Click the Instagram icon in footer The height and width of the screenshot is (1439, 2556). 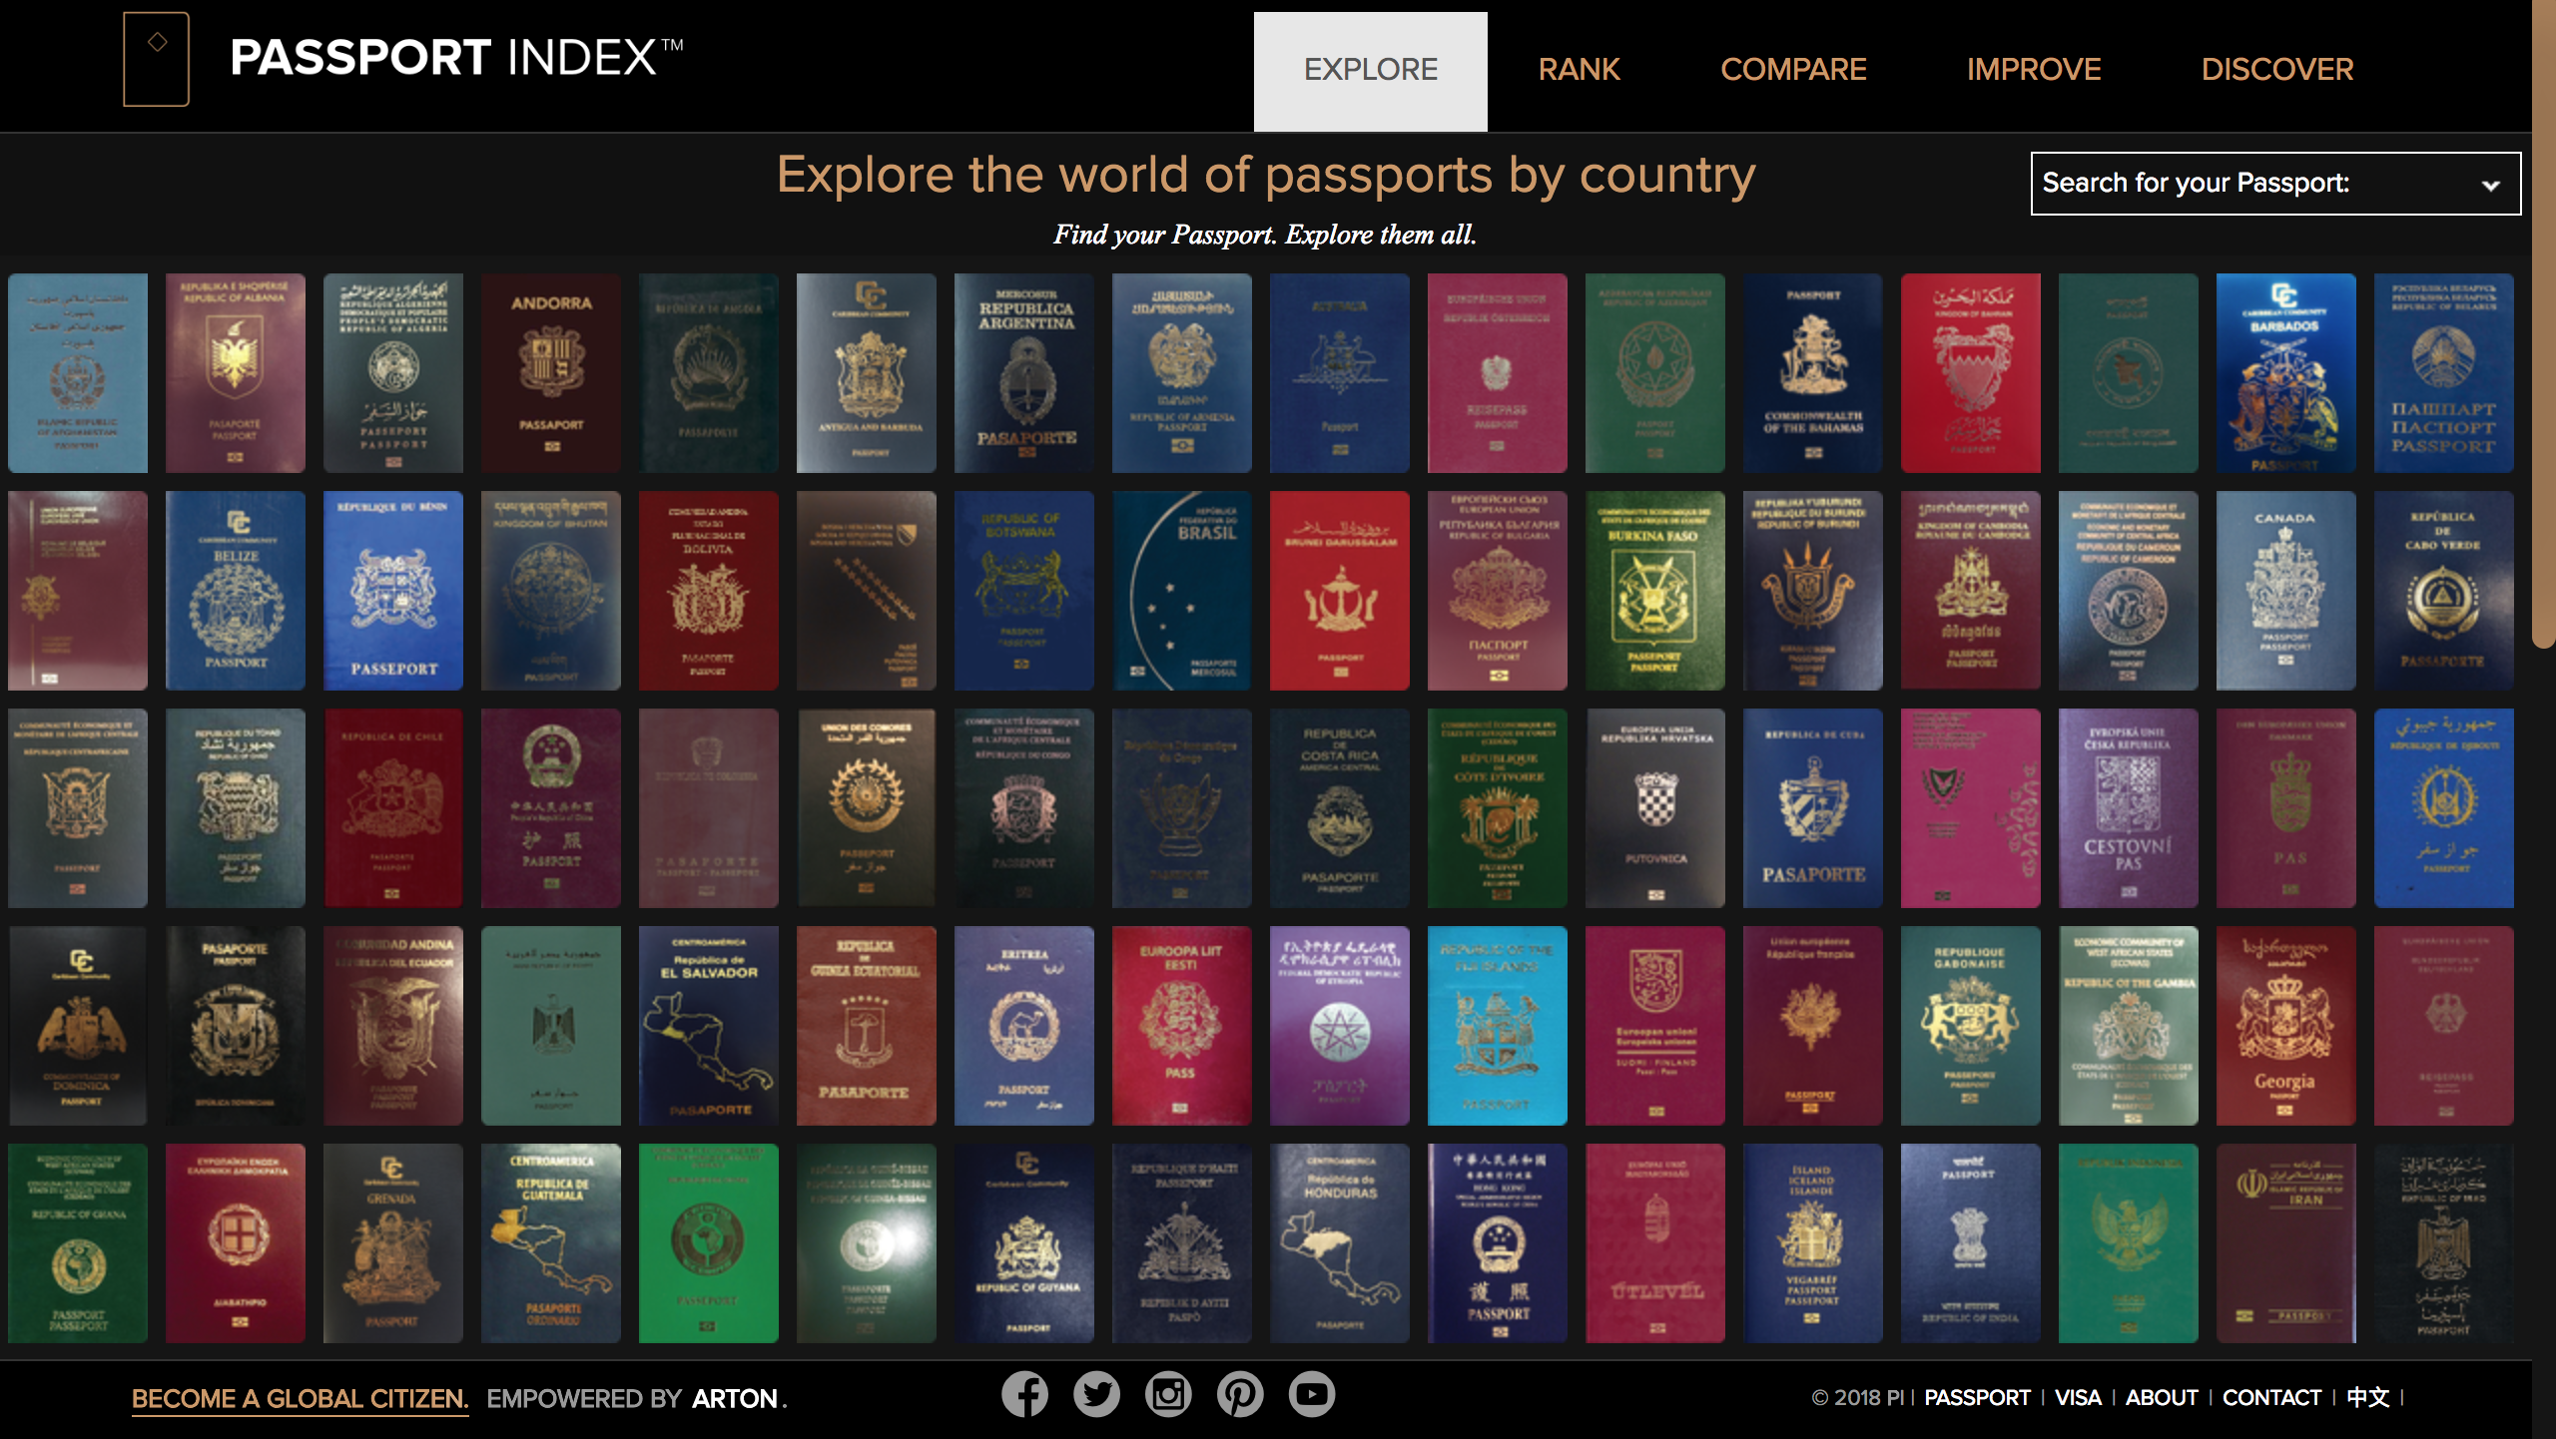point(1168,1394)
